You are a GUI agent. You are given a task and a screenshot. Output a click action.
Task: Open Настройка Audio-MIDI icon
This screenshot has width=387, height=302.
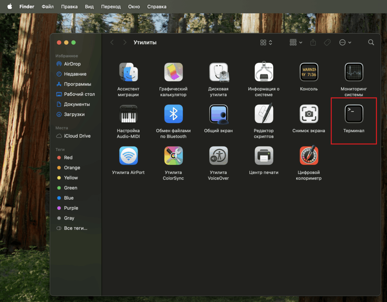(x=128, y=114)
